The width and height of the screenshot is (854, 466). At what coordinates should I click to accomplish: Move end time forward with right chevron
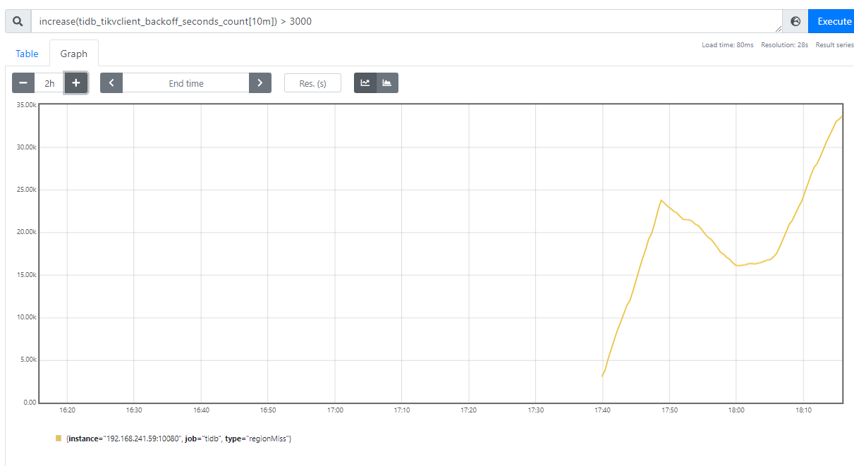tap(260, 83)
